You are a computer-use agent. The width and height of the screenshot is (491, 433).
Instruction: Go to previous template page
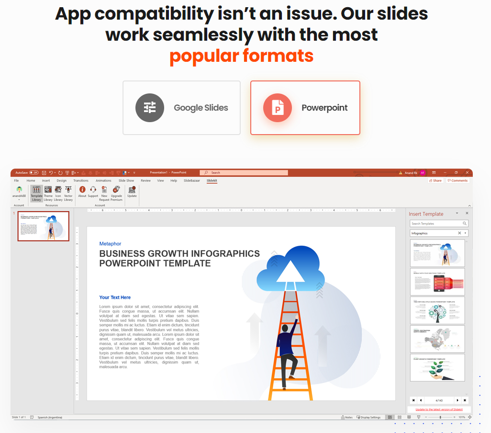pyautogui.click(x=421, y=400)
